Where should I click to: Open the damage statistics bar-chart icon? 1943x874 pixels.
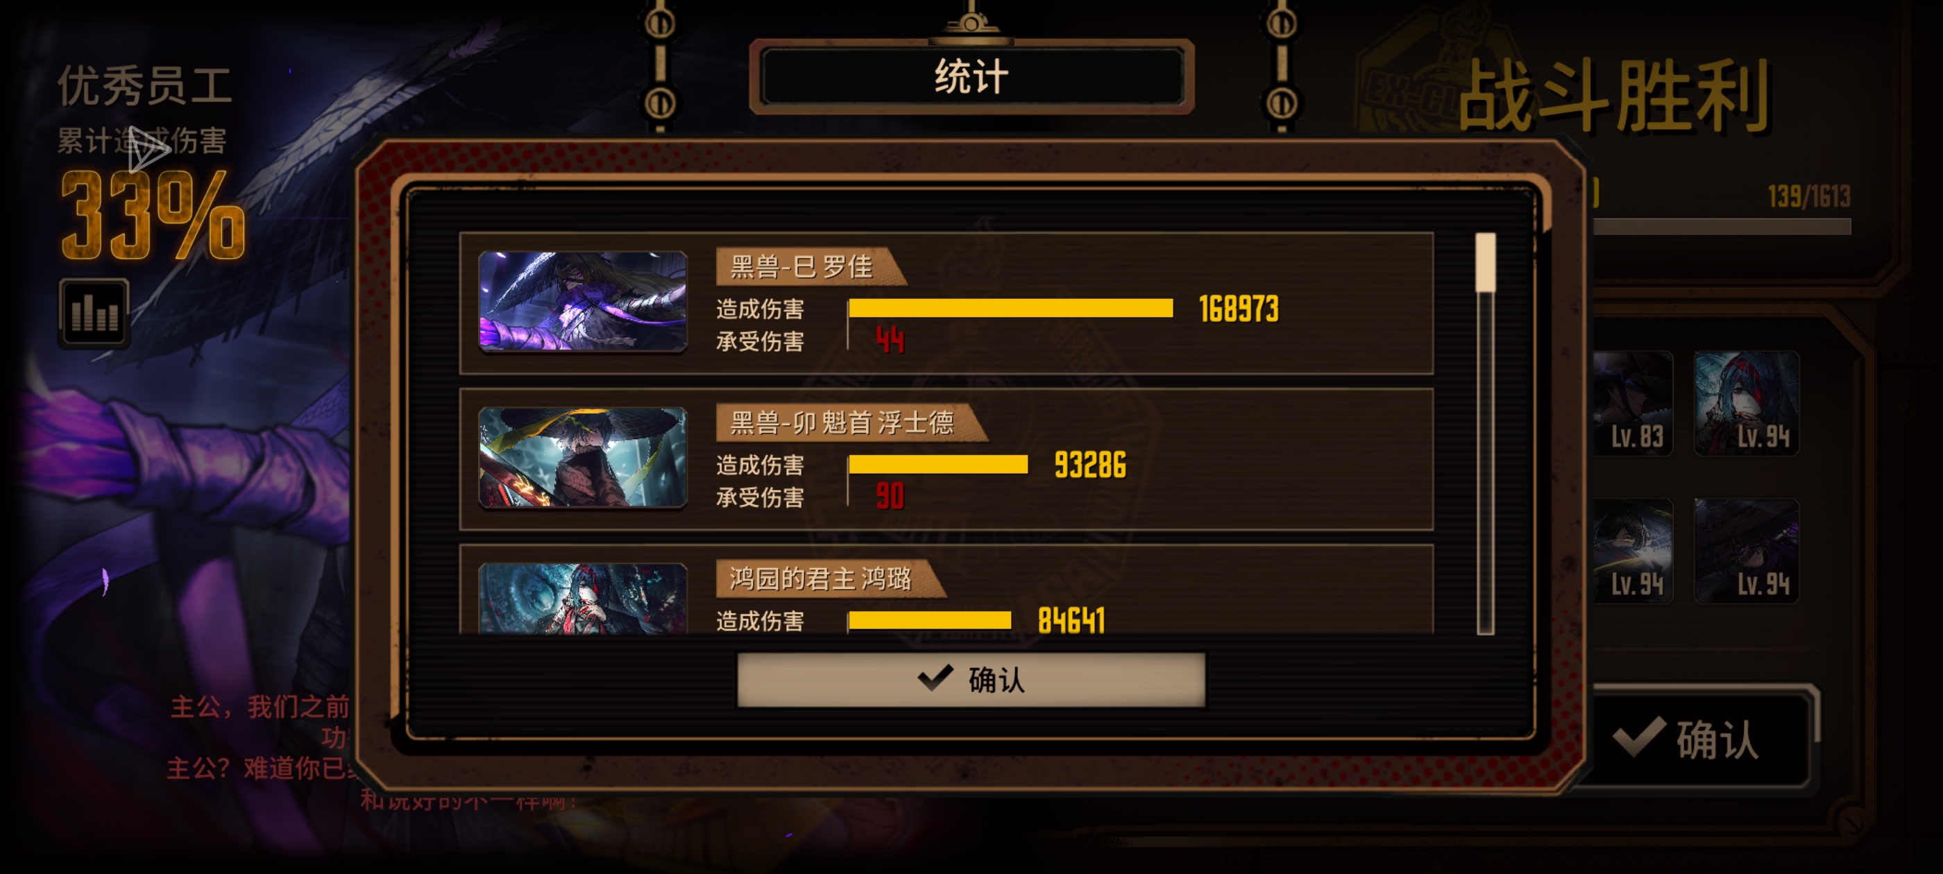tap(94, 312)
